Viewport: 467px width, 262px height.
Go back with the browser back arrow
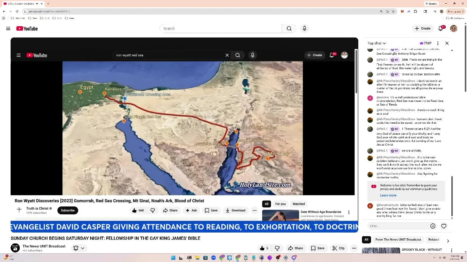tap(4, 11)
